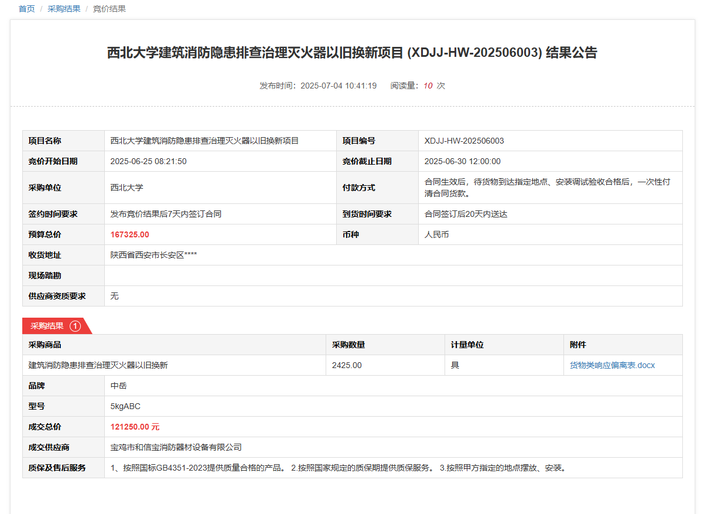
Task: Click the brand value 中岳
Action: click(119, 386)
